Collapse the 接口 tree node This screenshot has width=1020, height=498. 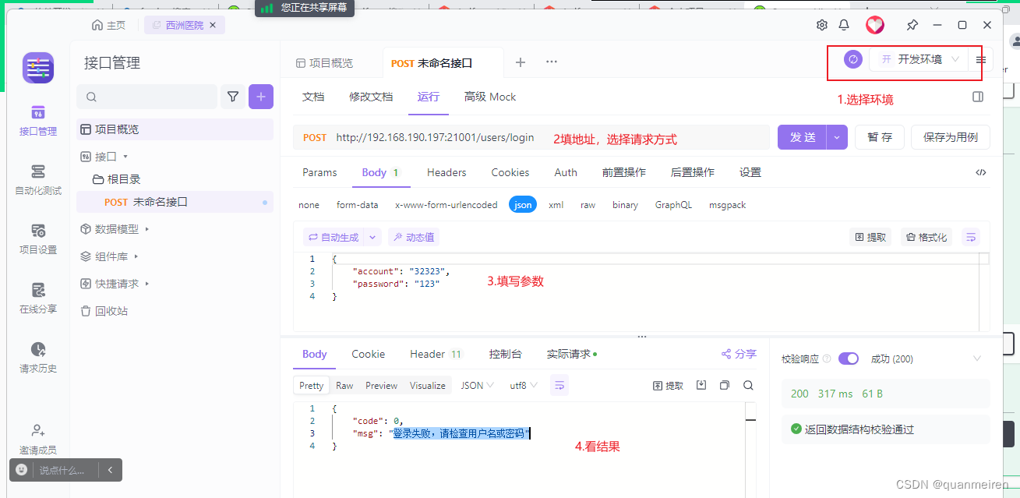point(125,157)
